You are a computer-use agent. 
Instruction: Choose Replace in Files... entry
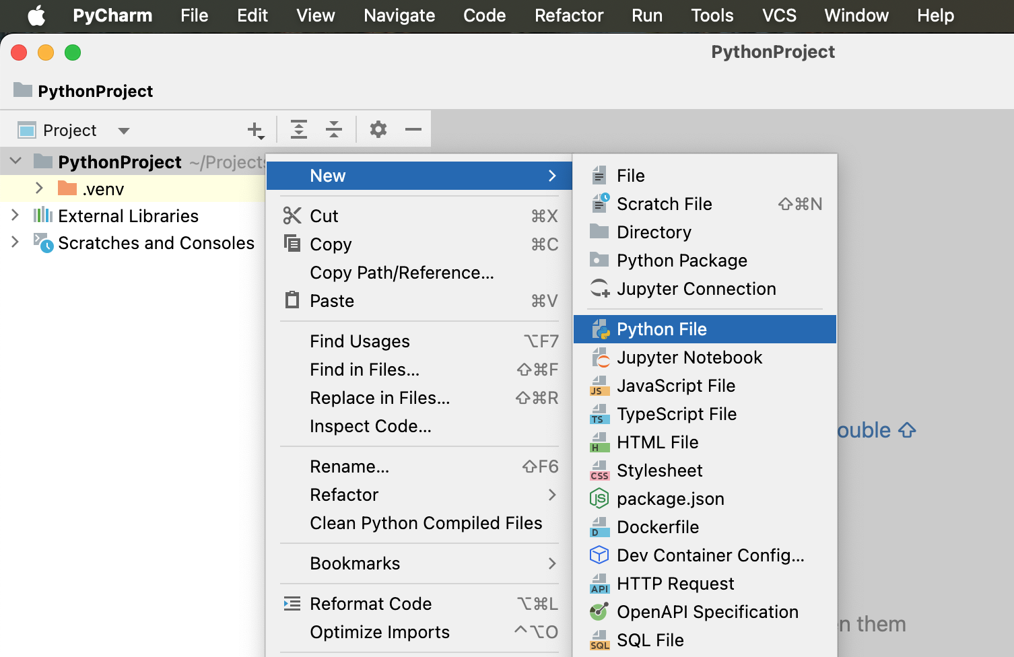point(419,398)
